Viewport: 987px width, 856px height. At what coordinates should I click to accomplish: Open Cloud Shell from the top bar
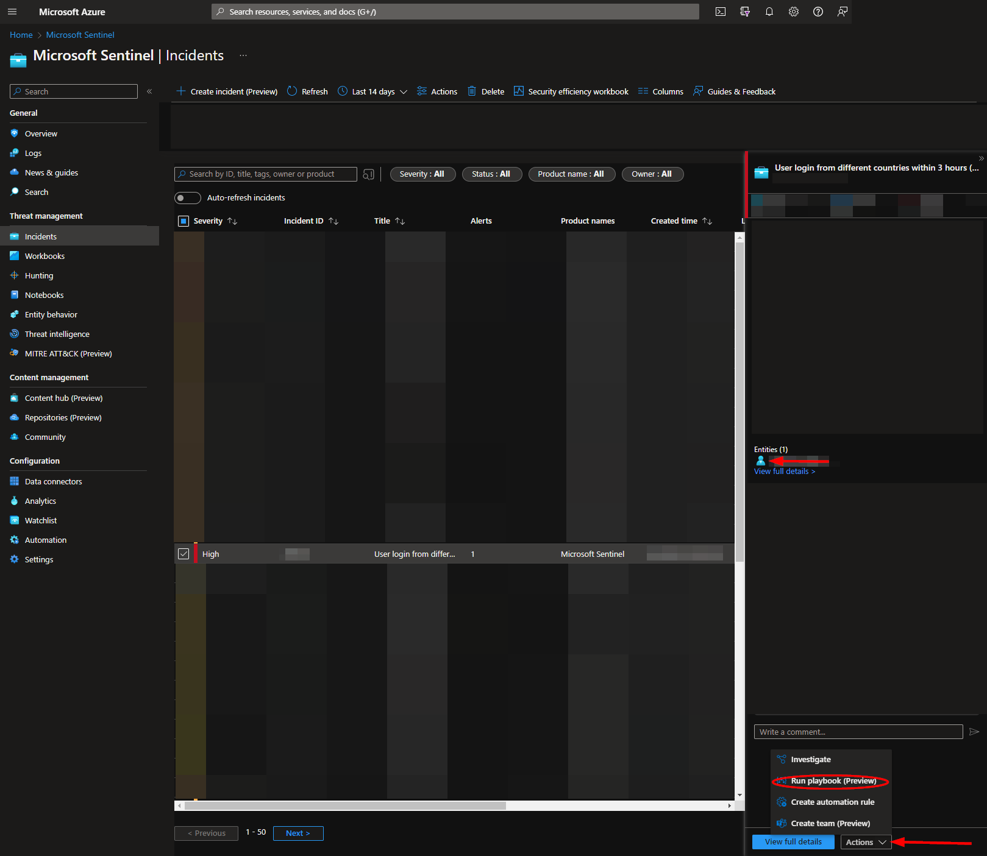721,12
